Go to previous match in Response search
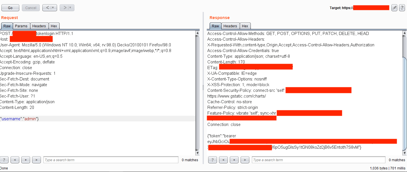The height and width of the screenshot is (172, 407). coord(223,160)
